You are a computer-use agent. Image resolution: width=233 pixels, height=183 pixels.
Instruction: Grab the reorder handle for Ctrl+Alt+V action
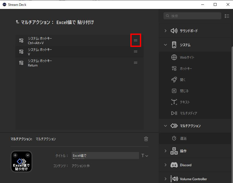(136, 40)
